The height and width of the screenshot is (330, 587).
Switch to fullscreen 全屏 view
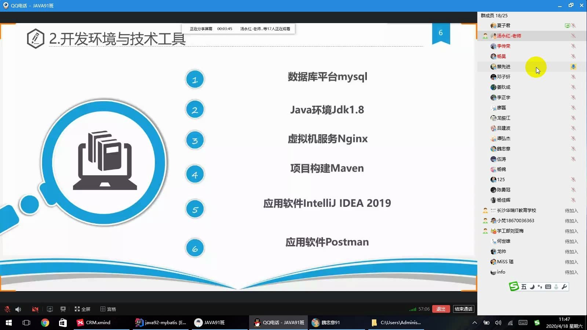point(83,309)
